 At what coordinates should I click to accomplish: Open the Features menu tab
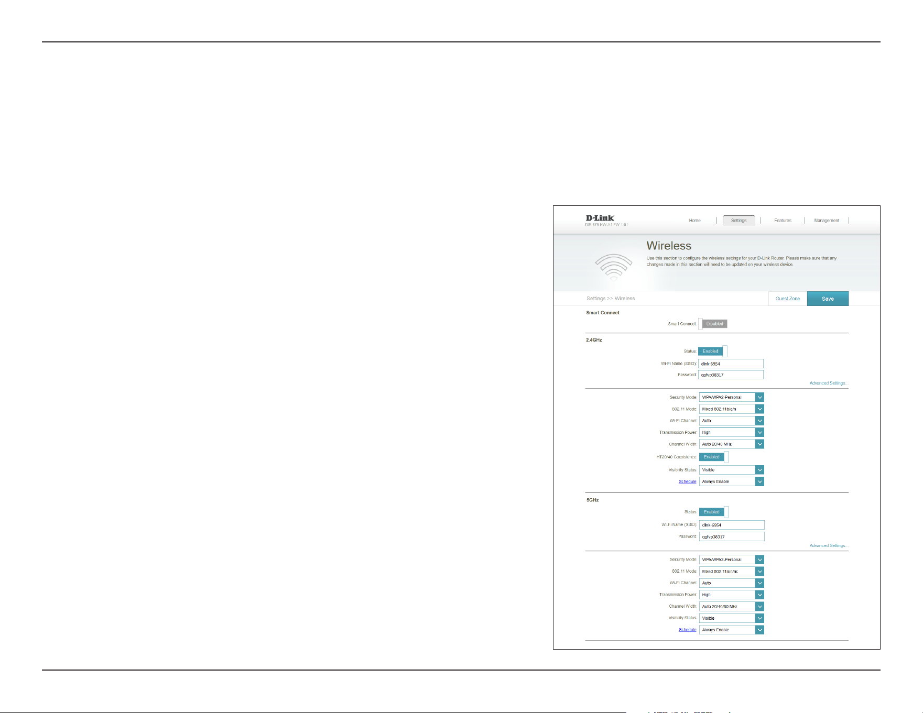click(783, 221)
